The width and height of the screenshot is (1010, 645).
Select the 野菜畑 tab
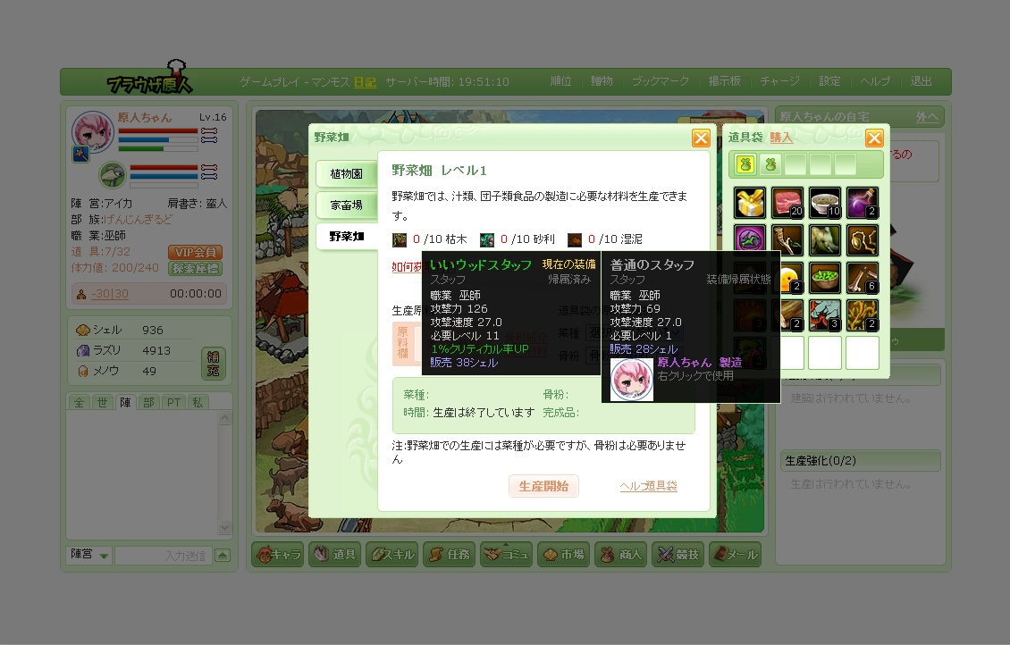[347, 236]
